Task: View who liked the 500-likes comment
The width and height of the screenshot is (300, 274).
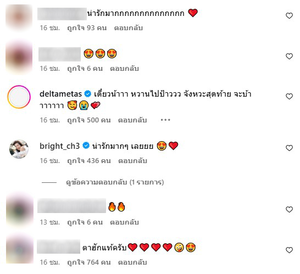Action: [x=89, y=120]
